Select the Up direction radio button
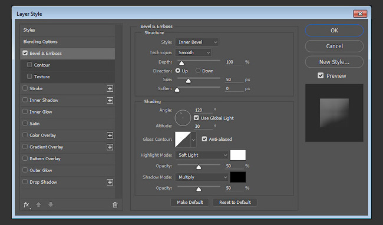383x225 pixels. pos(178,71)
